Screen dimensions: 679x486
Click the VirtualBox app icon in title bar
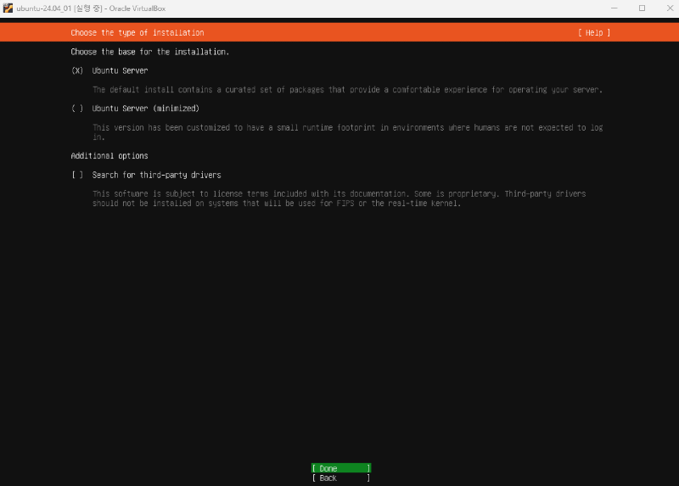click(8, 8)
